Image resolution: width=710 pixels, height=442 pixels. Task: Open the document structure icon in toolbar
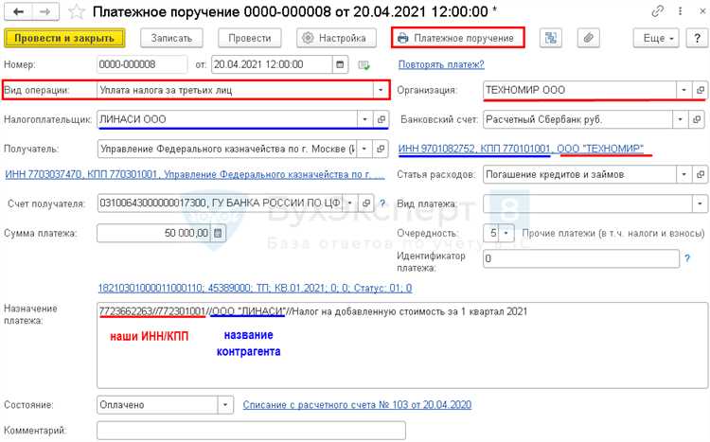click(549, 38)
